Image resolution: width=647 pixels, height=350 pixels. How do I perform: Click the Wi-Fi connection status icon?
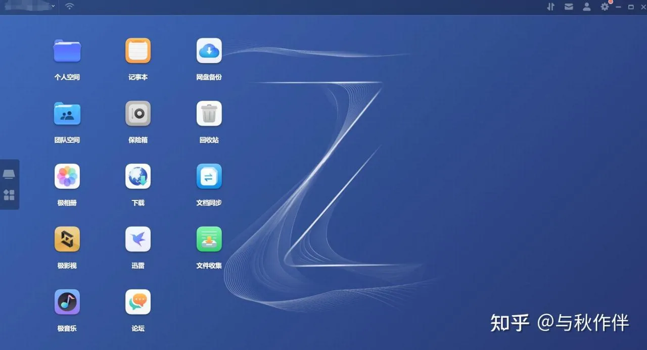tap(70, 7)
